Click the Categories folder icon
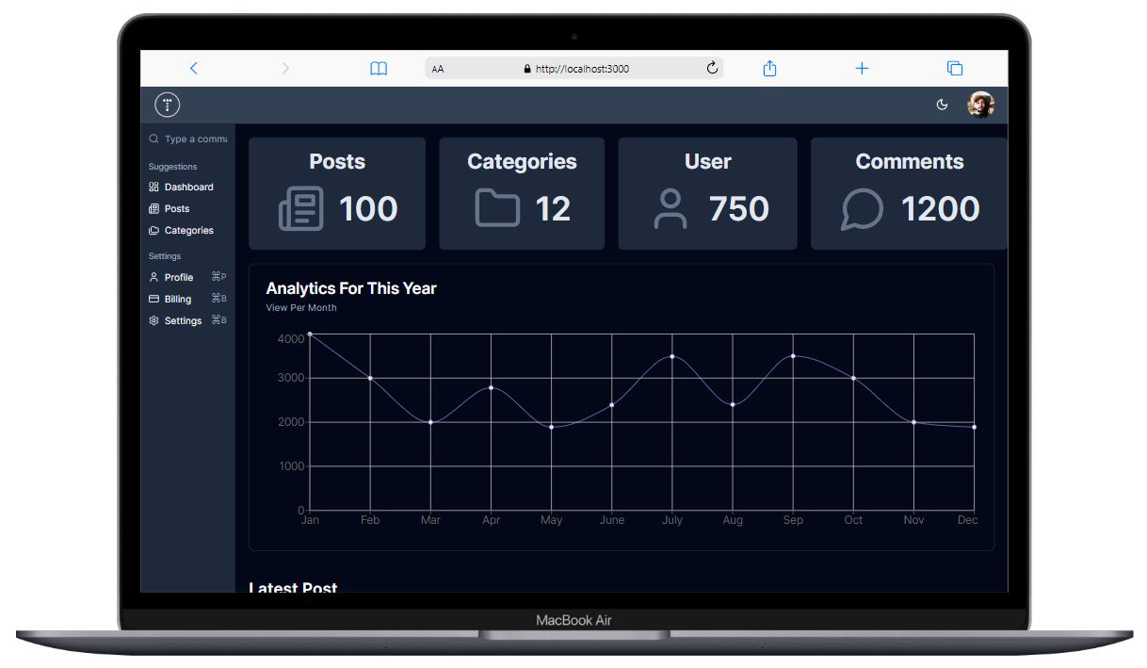Image resolution: width=1147 pixels, height=668 pixels. click(x=497, y=208)
